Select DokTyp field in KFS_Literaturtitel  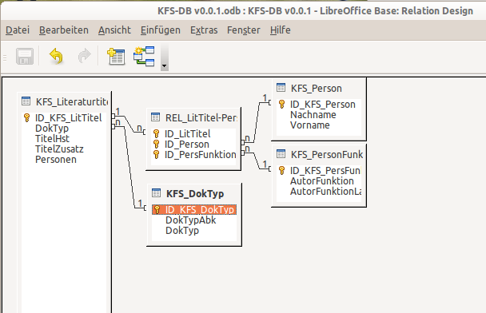click(52, 129)
